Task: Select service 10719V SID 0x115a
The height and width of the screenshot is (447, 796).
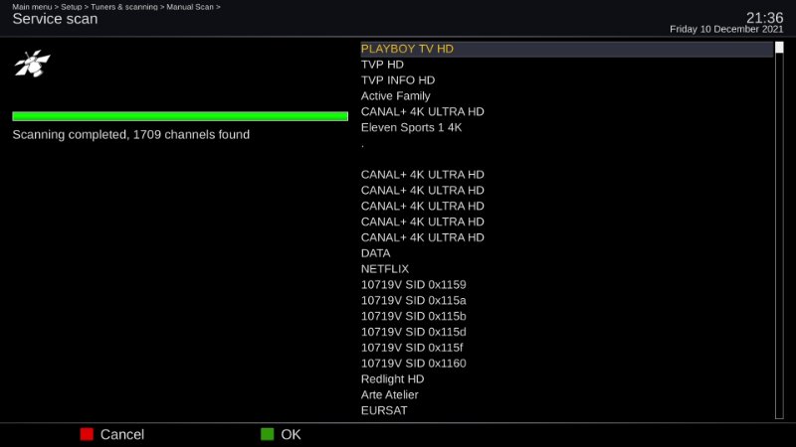Action: tap(566, 300)
